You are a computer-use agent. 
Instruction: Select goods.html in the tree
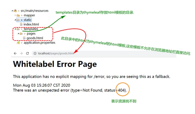coord(35,38)
